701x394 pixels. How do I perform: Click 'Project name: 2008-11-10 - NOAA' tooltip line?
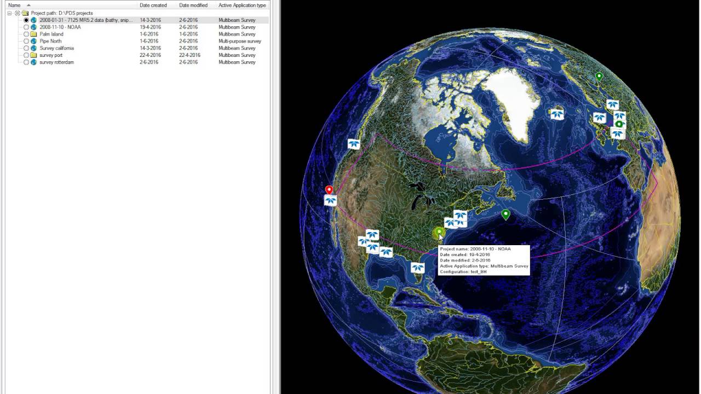475,249
